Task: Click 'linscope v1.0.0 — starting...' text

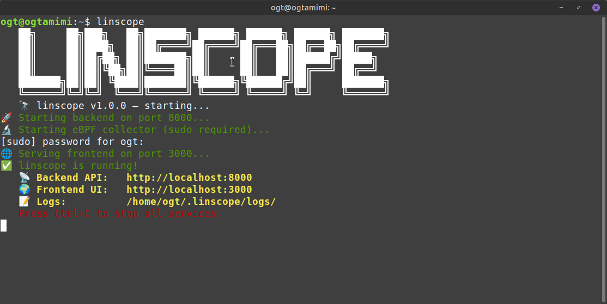Action: (x=123, y=106)
